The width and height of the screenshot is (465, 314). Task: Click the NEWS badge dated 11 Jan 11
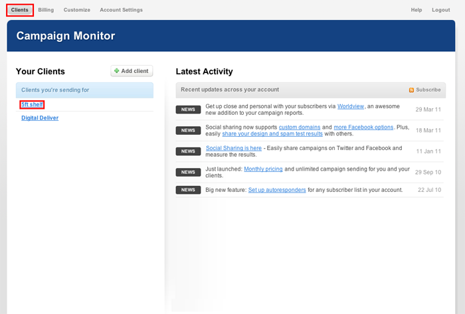tap(188, 151)
